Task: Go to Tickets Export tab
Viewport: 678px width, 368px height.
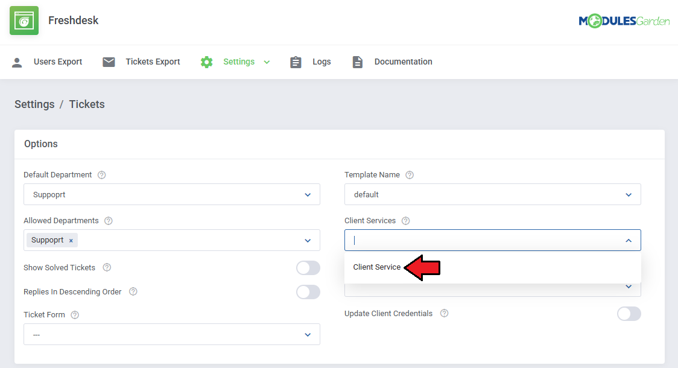Action: [141, 62]
